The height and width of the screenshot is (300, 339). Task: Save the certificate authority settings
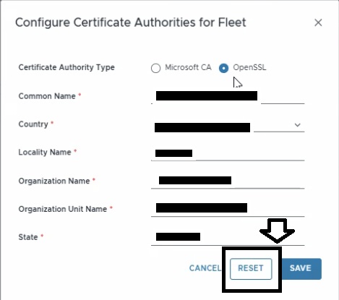(301, 269)
